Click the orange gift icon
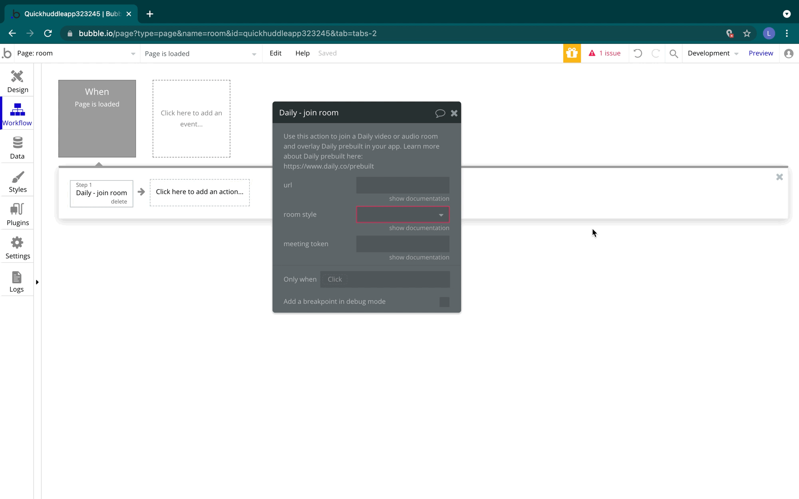 (x=572, y=53)
